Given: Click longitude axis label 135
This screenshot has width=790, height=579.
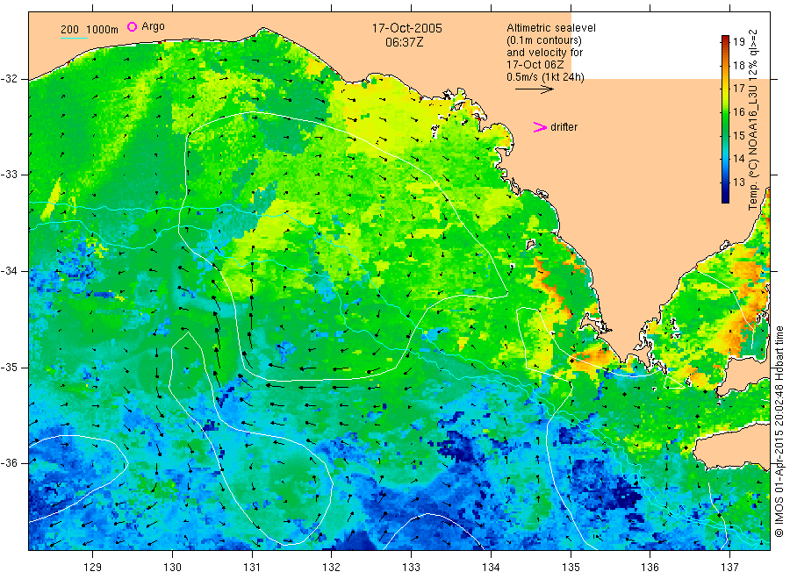Looking at the screenshot, I should [x=571, y=568].
